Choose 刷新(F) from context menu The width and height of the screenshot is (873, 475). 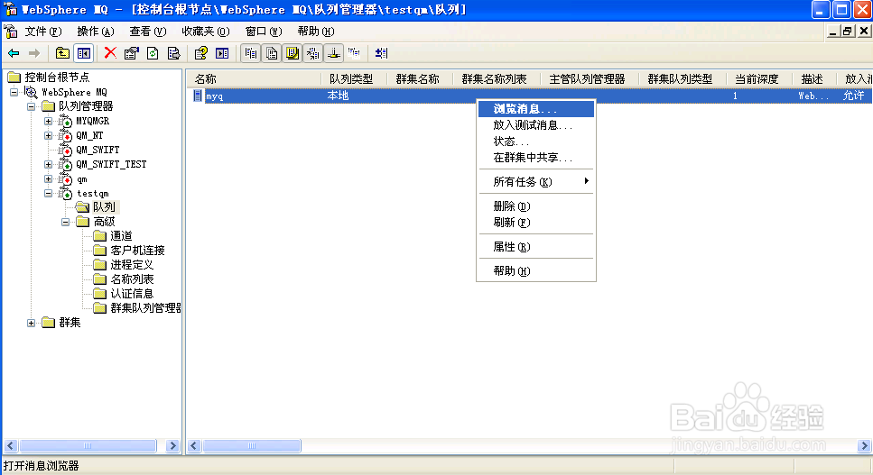tap(536, 223)
